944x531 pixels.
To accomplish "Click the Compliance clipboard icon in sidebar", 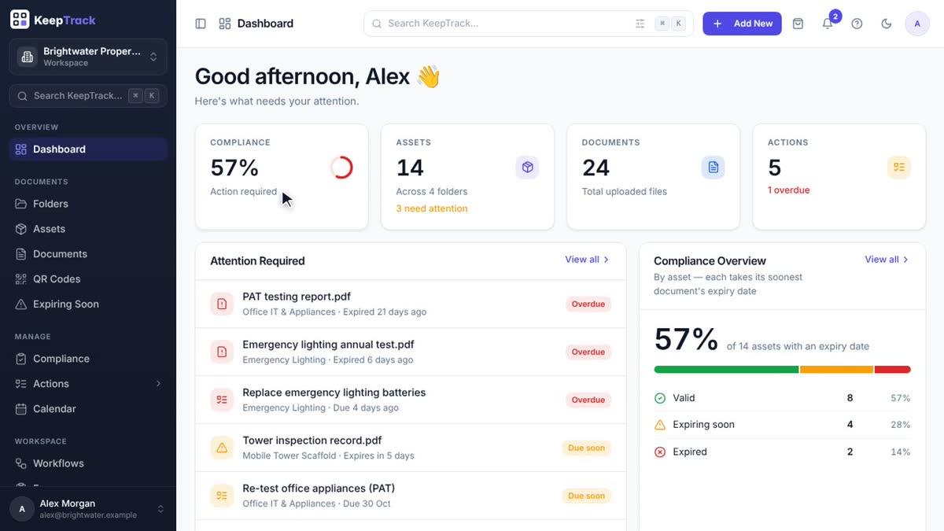I will click(21, 359).
